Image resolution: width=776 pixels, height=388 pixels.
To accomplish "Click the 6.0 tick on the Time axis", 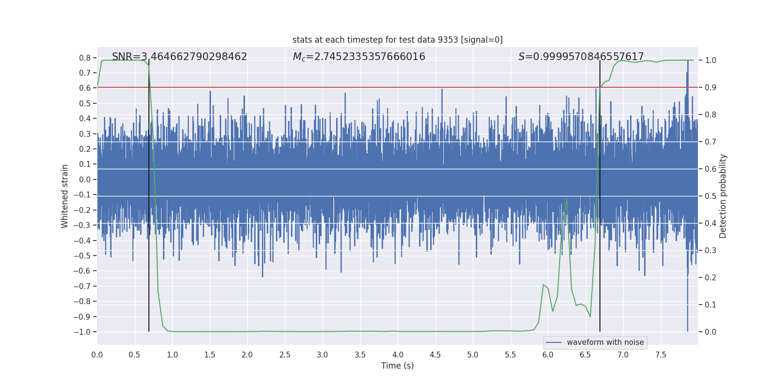I will pos(548,355).
